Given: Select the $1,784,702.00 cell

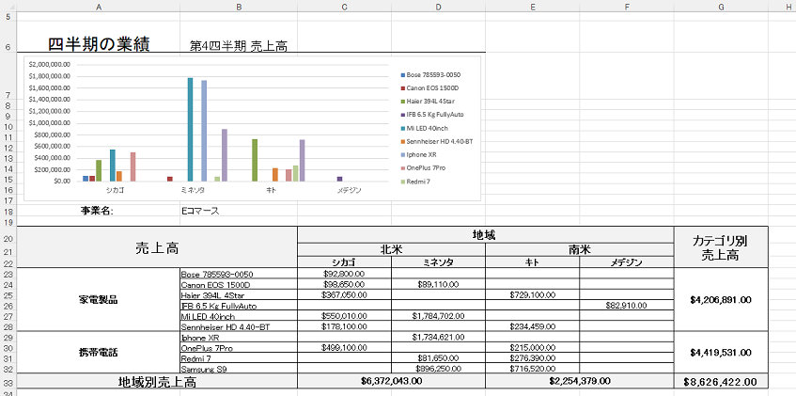Looking at the screenshot, I should (x=438, y=316).
